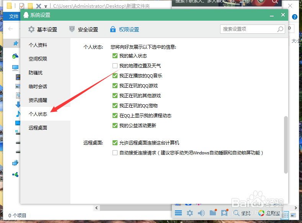Click the properties checkmark icon in Explorer toolbar
The height and width of the screenshot is (223, 302).
(x=22, y=6)
